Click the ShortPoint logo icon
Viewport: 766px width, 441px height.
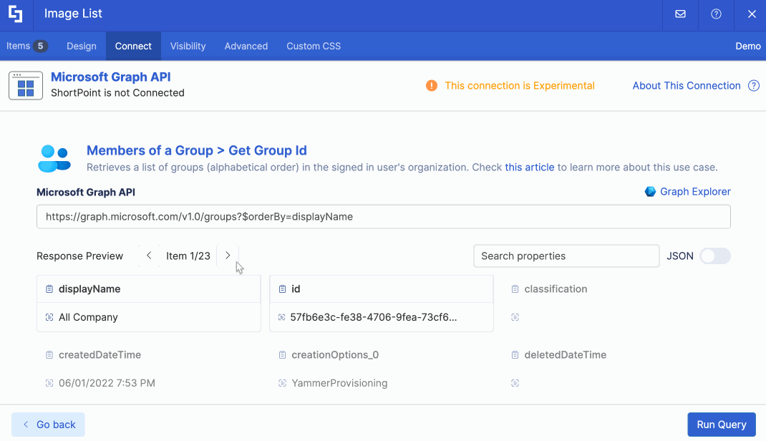[x=16, y=14]
